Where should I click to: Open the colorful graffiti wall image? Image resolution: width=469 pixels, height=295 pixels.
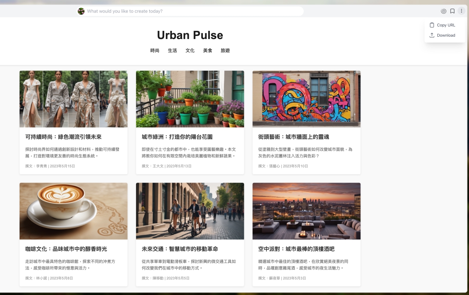click(306, 99)
